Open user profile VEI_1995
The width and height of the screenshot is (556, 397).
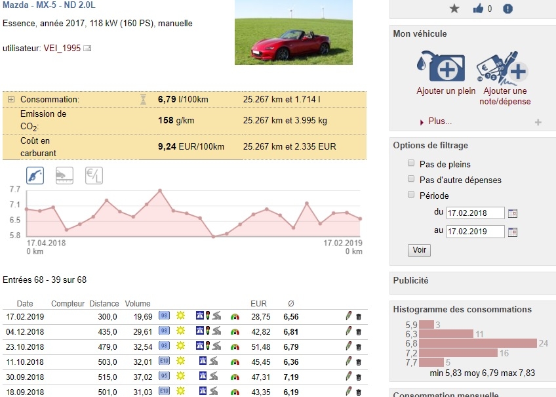[x=62, y=49]
